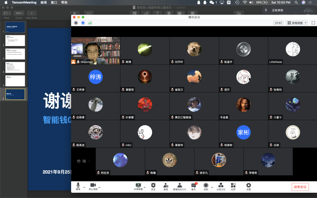317x198 pixels.
Task: Open 分组讨论 breakout rooms
Action: pos(221,186)
